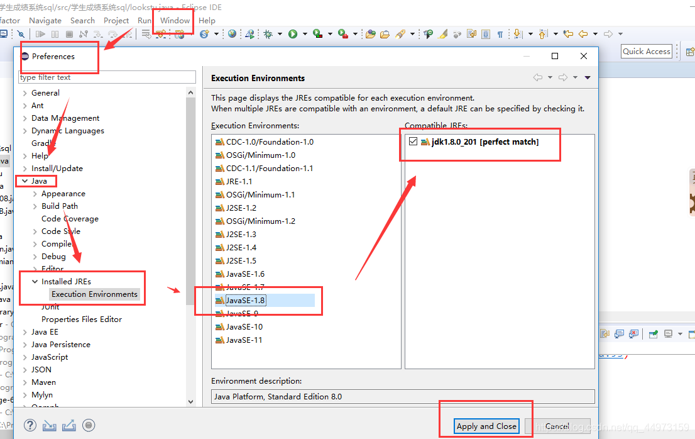Click the Resume debug icon

(x=40, y=34)
